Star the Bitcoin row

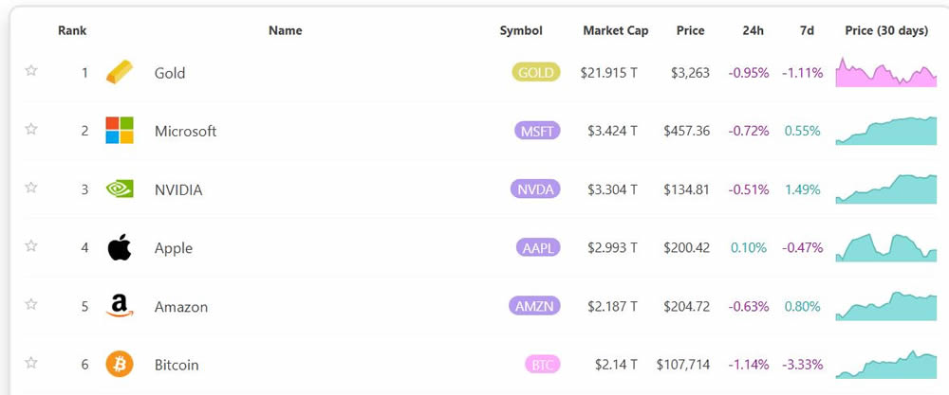point(31,363)
